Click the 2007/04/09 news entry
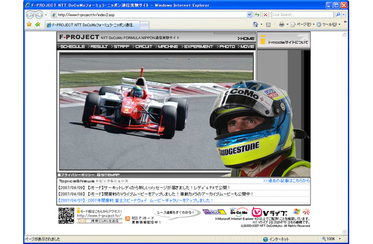 144,187
